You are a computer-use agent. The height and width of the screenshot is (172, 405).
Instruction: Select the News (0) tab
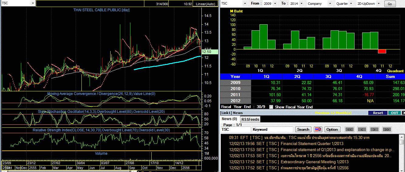coord(229,119)
